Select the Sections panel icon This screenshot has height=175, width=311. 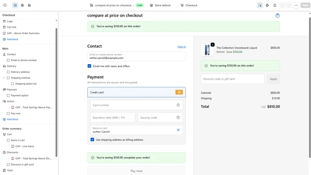[15, 5]
